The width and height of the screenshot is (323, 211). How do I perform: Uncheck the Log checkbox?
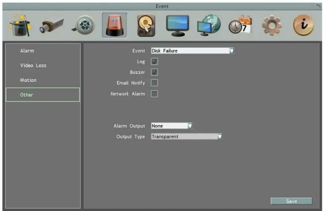tap(154, 62)
